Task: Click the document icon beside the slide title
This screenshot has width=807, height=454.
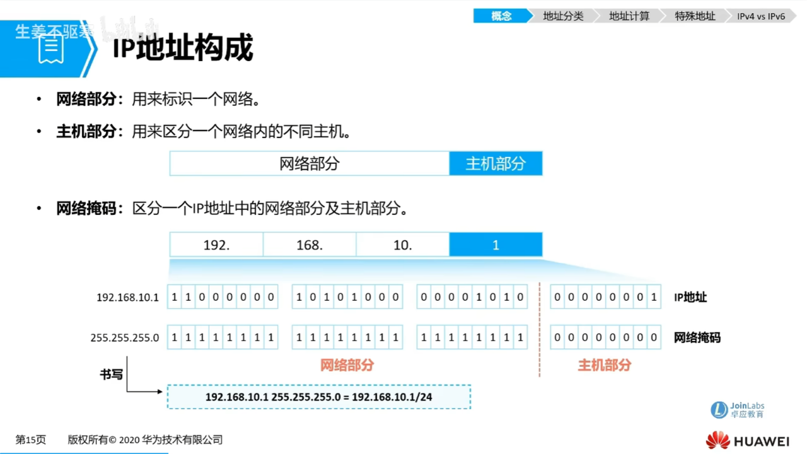Action: click(51, 49)
